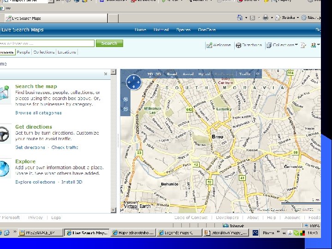Switch to the Legenda mapy taskbar window
332x249 pixels.
(179, 233)
